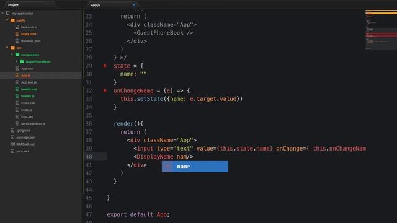Select the App.js editor tab
The image size is (397, 223).
(x=96, y=5)
